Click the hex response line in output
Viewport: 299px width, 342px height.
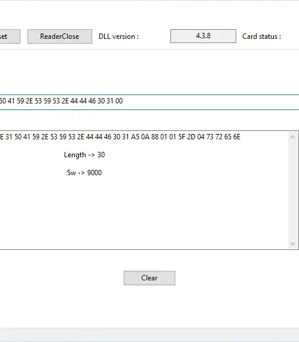[120, 137]
